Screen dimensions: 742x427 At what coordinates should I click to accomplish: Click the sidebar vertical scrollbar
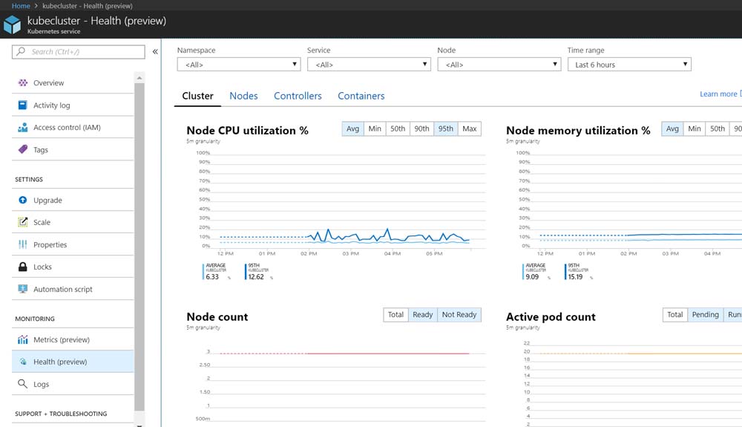pyautogui.click(x=139, y=245)
